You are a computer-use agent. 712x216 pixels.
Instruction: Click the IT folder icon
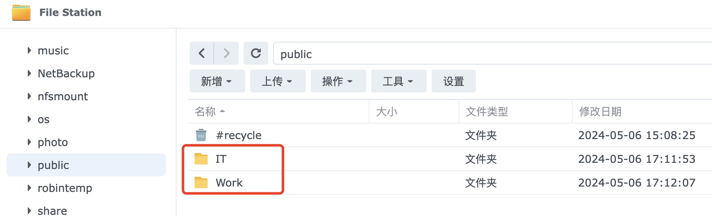(201, 159)
